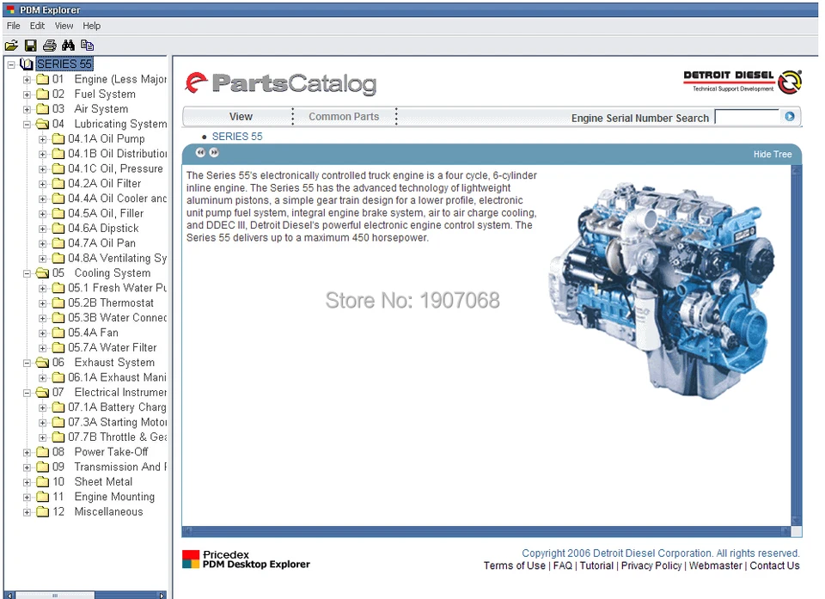The width and height of the screenshot is (825, 599).
Task: Click the back double-arrow navigation icon
Action: [x=200, y=153]
